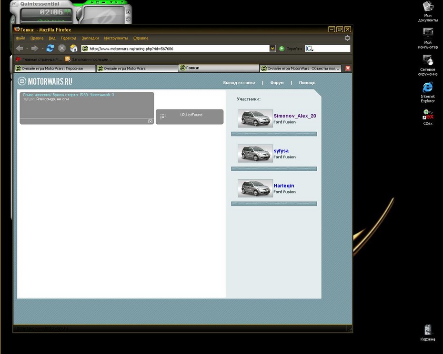Click the site favicon in the address bar
The height and width of the screenshot is (354, 443).
[85, 49]
